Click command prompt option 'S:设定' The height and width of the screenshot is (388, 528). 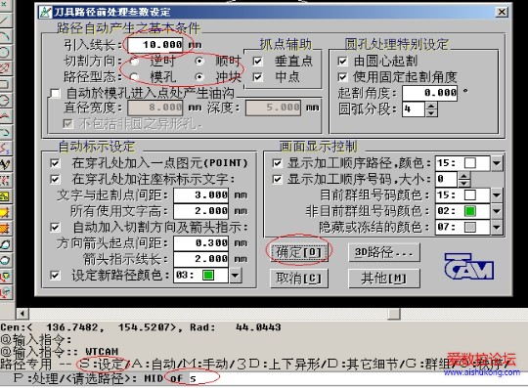coord(103,364)
